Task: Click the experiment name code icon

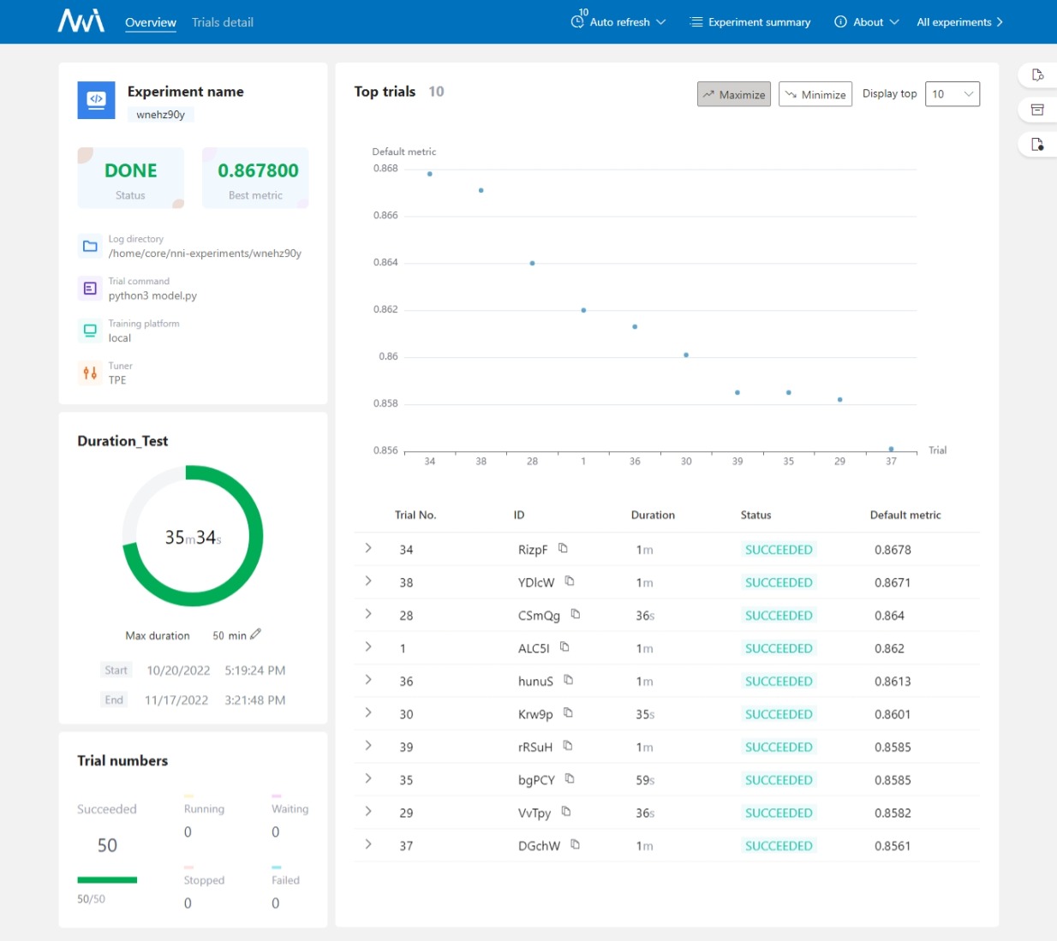Action: [x=96, y=100]
